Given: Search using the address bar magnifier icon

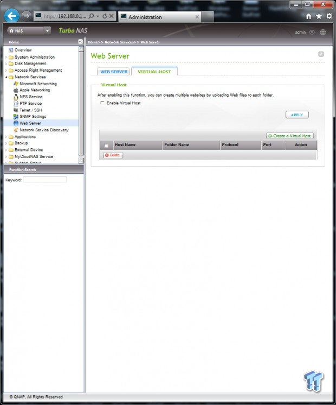Looking at the screenshot, I should [x=91, y=16].
